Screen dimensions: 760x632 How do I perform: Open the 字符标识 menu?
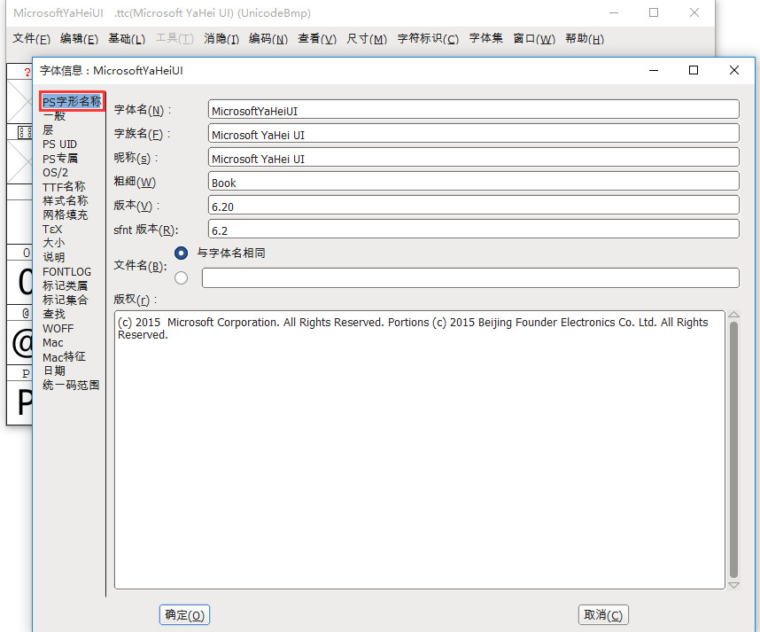pyautogui.click(x=427, y=38)
